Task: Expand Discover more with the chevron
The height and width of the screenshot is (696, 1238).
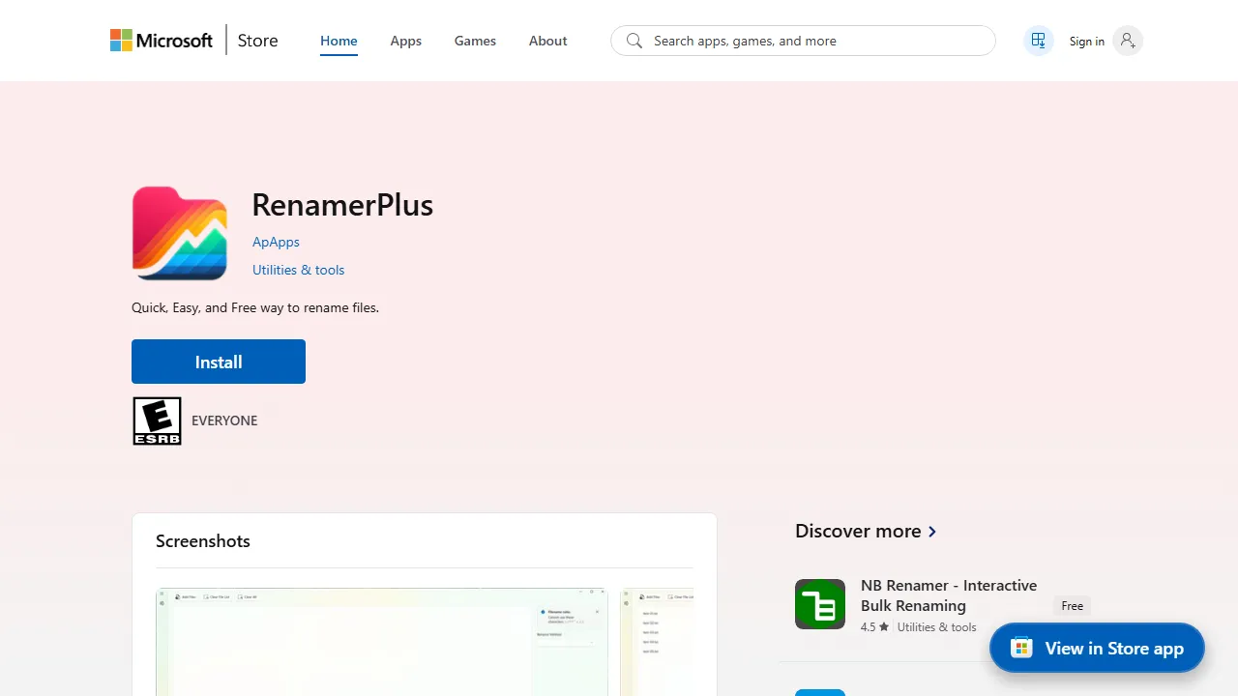Action: click(x=931, y=531)
